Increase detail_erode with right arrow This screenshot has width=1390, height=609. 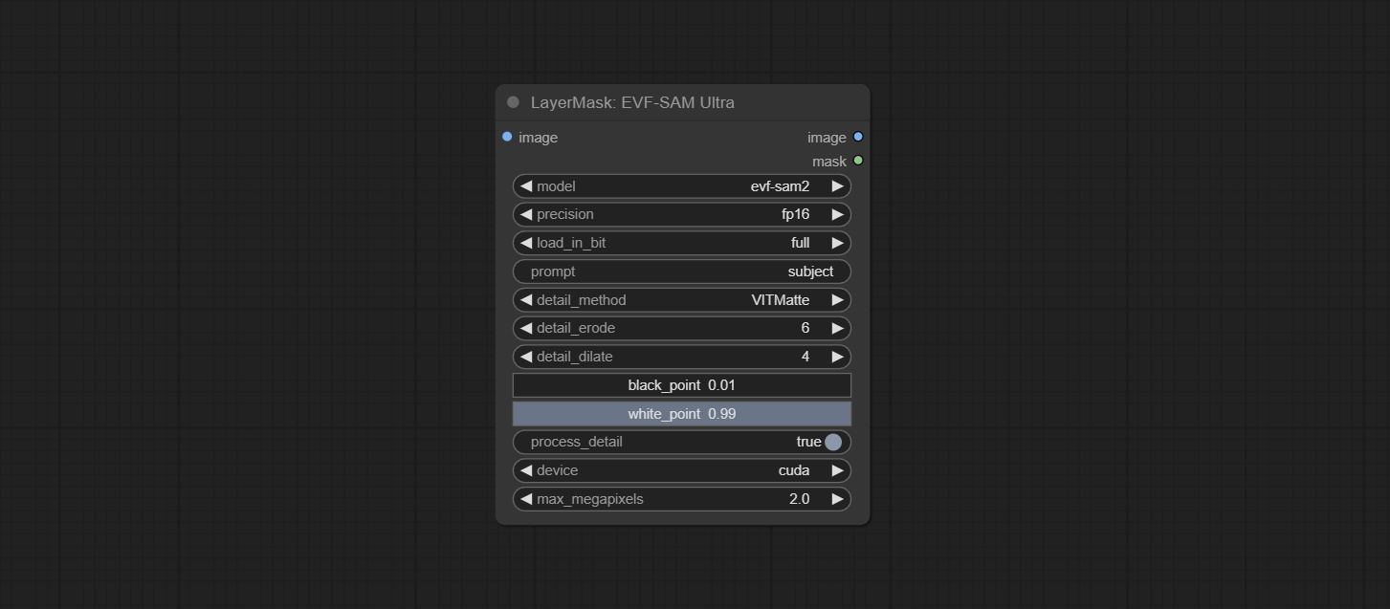[x=837, y=328]
